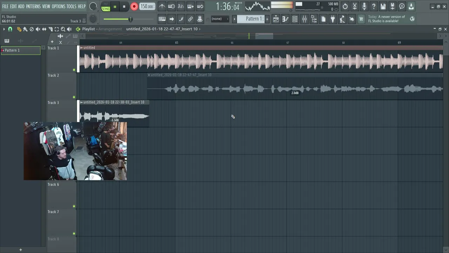The height and width of the screenshot is (253, 449).
Task: Select the Slip tool
Action: point(44,29)
